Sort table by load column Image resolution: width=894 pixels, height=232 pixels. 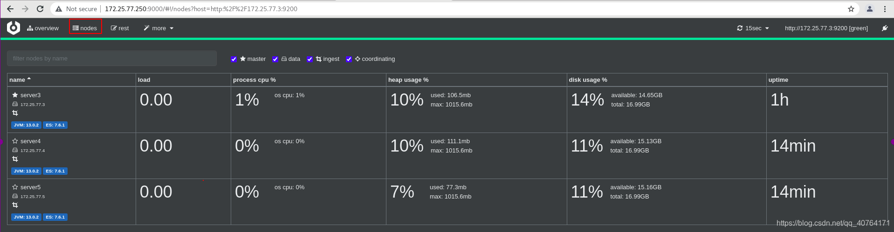(144, 80)
